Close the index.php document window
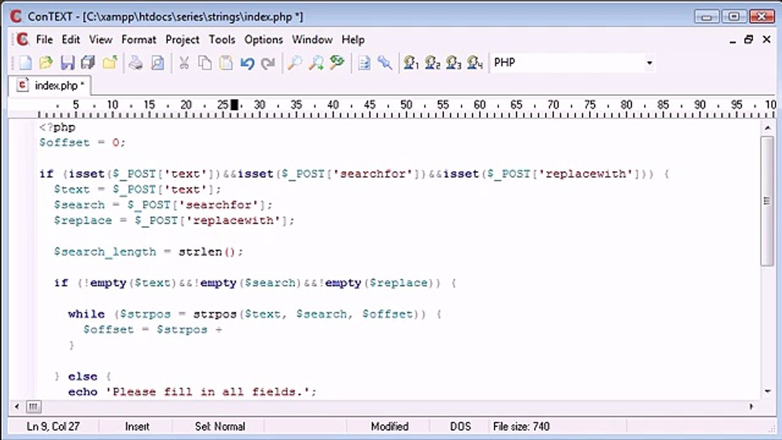Screen dimensions: 782x440 (767, 40)
